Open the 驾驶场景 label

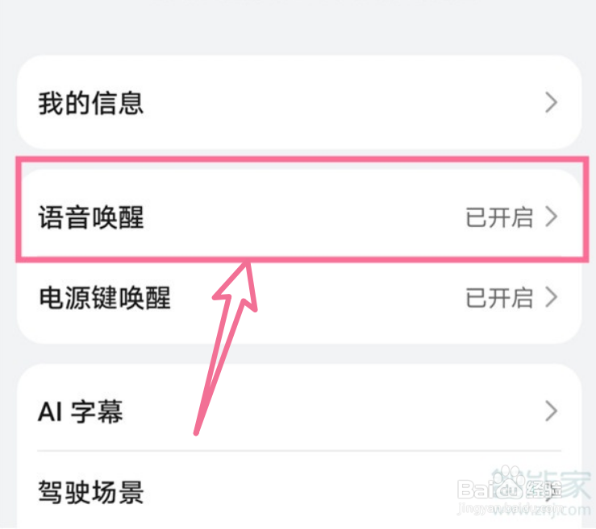click(x=91, y=492)
